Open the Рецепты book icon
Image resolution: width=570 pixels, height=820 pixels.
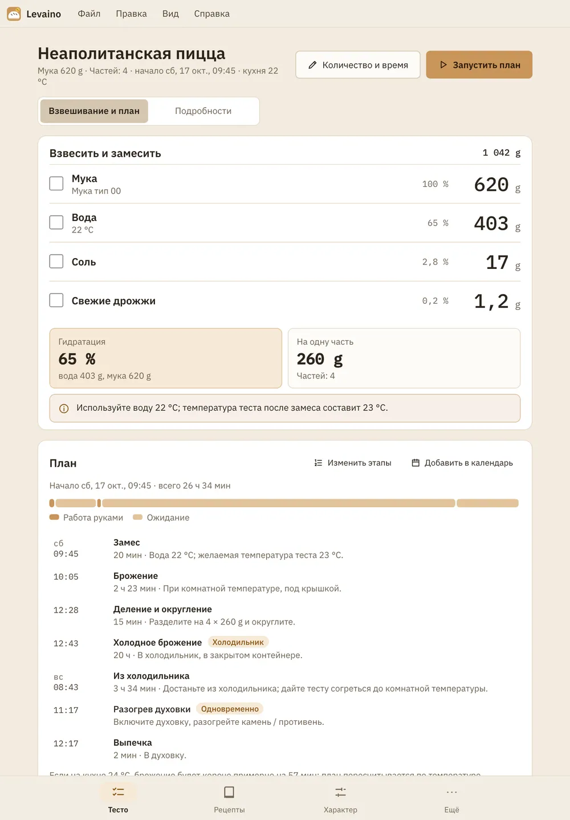[x=229, y=792]
